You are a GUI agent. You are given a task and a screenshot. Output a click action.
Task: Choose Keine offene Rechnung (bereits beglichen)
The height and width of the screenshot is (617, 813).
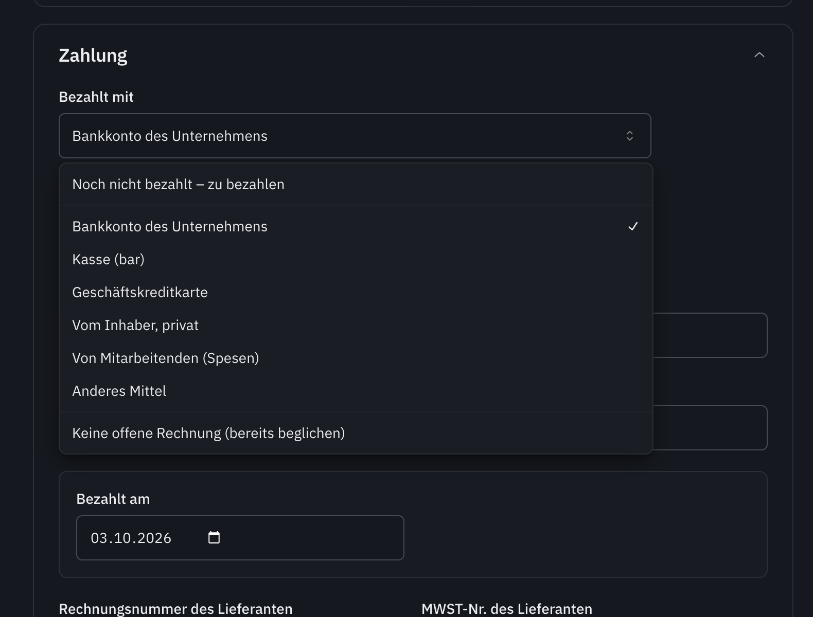356,433
